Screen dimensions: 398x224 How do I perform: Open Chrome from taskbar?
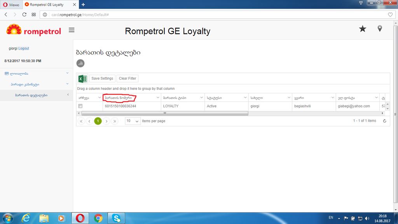[x=98, y=218]
